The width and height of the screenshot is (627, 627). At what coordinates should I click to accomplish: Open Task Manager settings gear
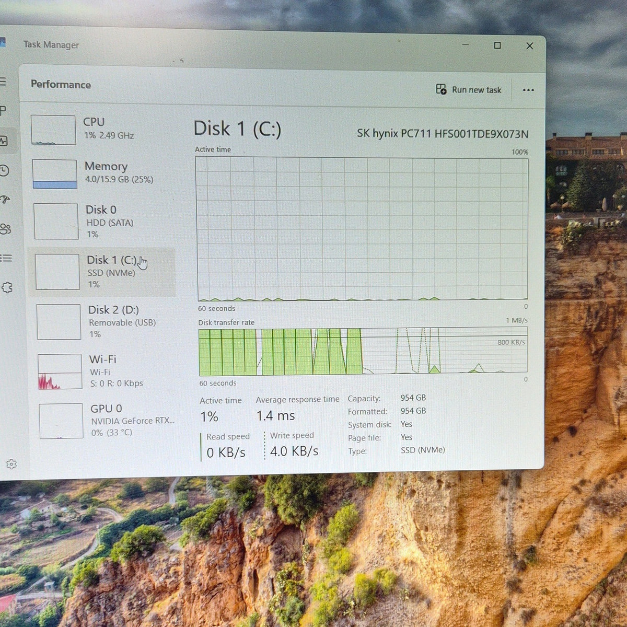pos(11,464)
